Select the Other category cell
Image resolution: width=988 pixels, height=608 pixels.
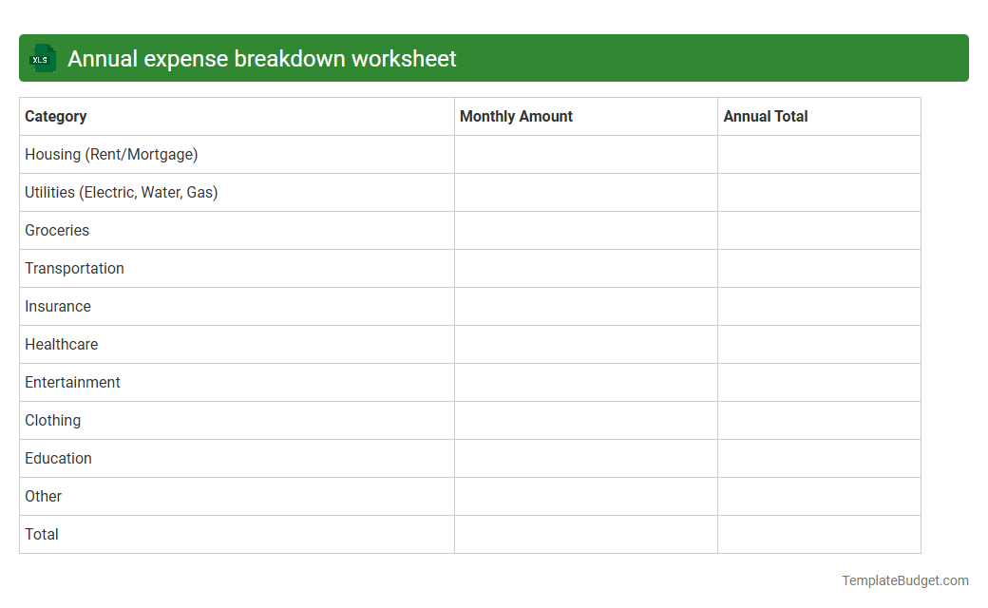point(43,496)
